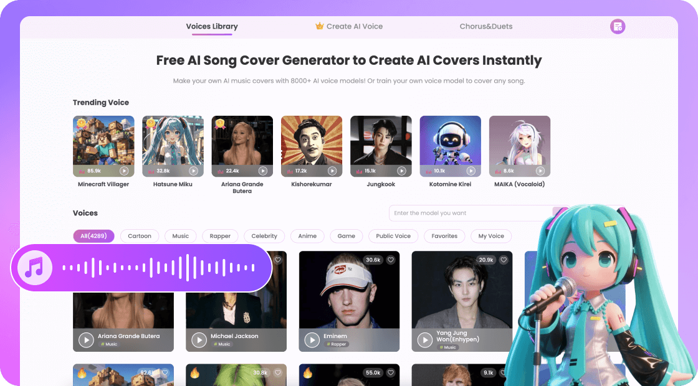Play the Minecraft Villager trending voice preview
Screen dimensions: 698x386
point(124,171)
